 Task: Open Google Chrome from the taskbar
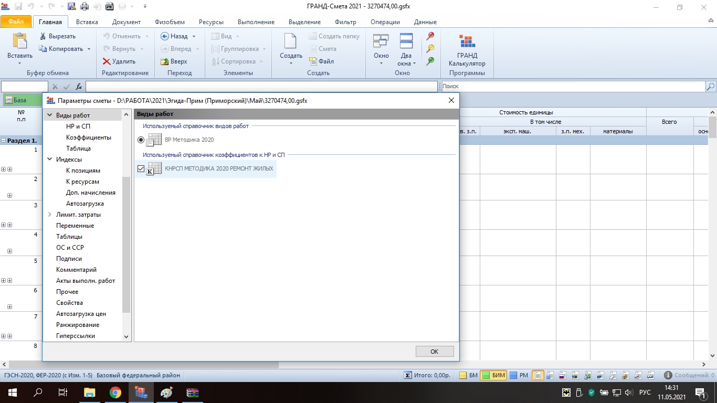tap(115, 393)
